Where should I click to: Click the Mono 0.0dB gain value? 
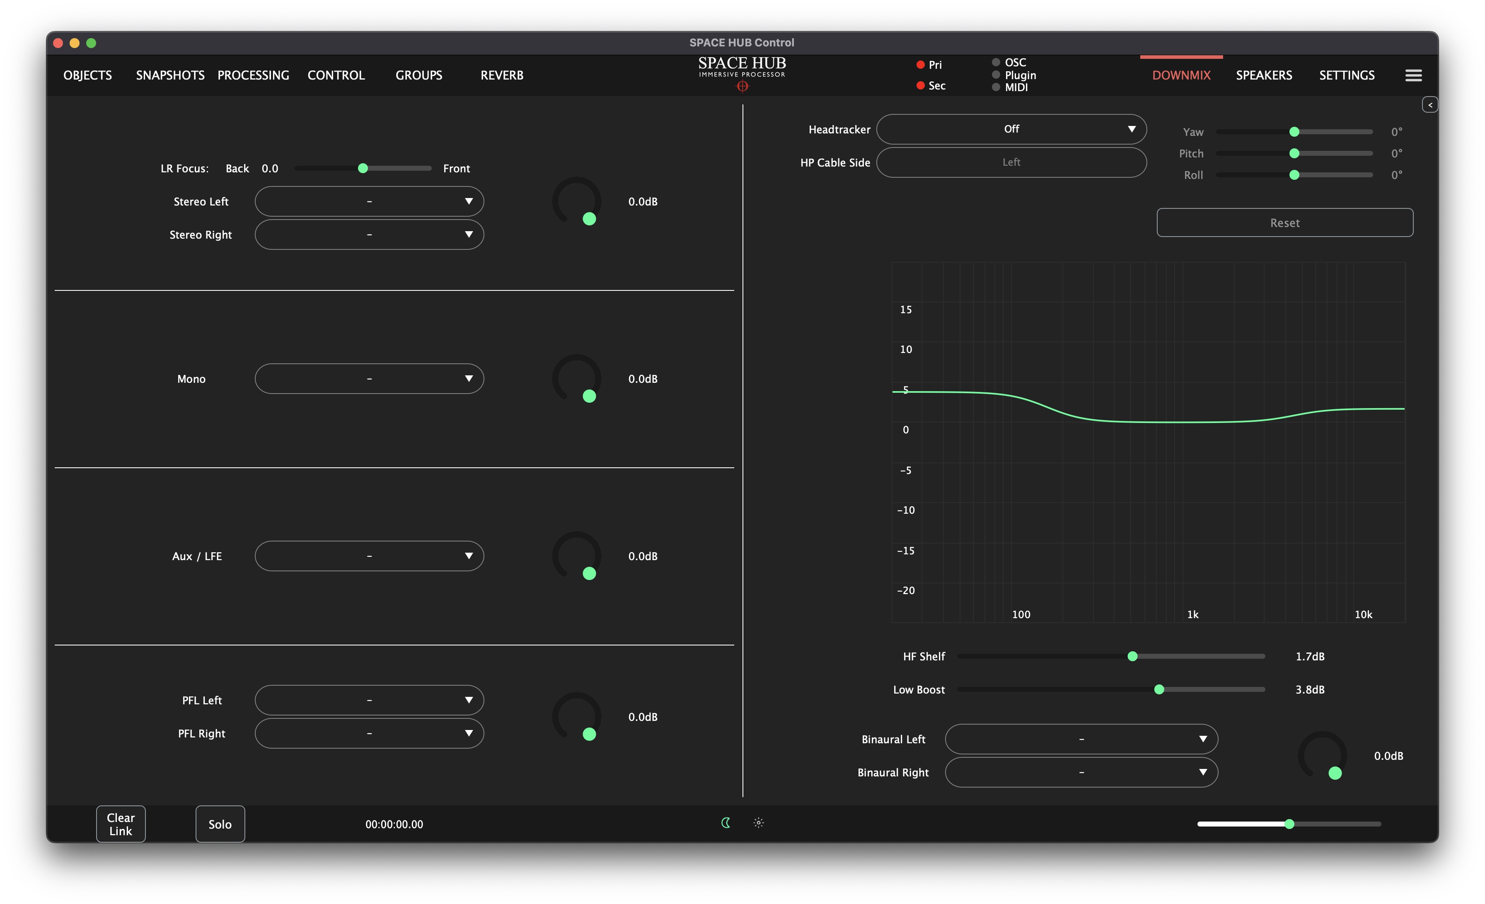click(x=643, y=379)
